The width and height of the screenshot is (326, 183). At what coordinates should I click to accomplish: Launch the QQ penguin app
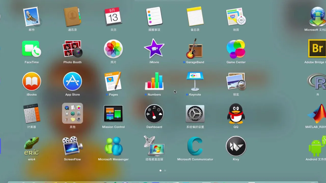(x=236, y=114)
